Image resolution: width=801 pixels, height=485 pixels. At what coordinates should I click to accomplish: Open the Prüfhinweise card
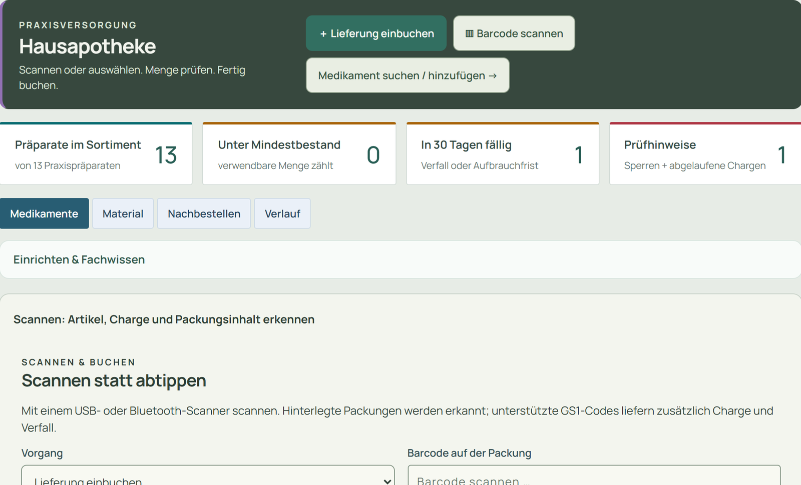coord(705,154)
